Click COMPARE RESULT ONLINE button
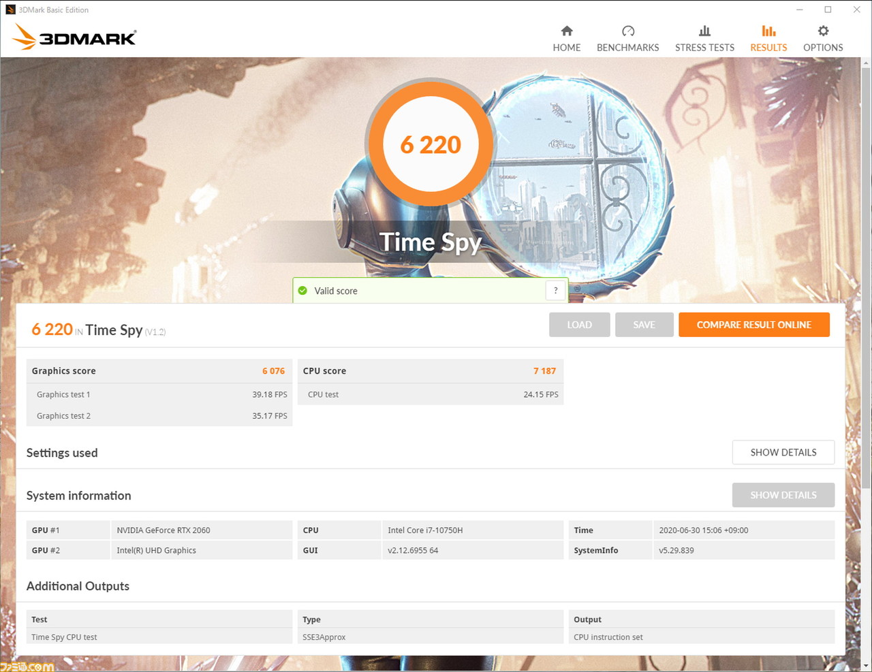 point(754,325)
